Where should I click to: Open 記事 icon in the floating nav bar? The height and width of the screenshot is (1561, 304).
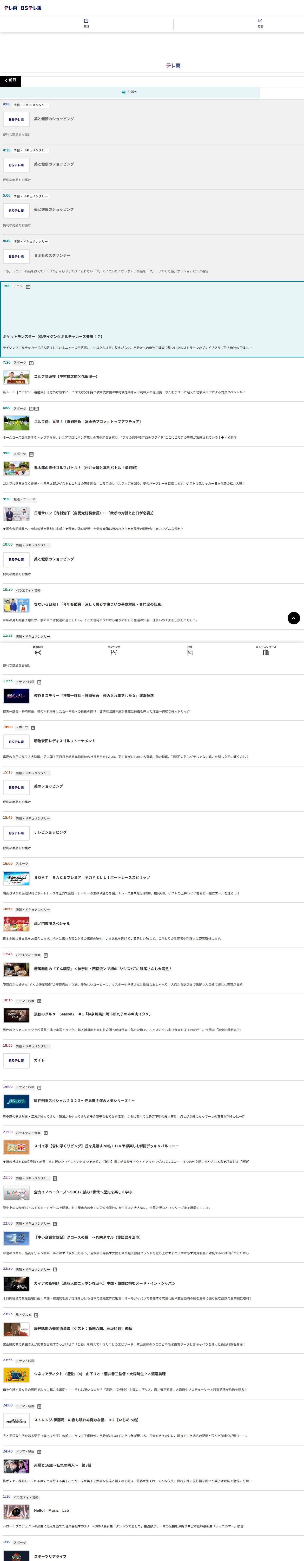(190, 650)
